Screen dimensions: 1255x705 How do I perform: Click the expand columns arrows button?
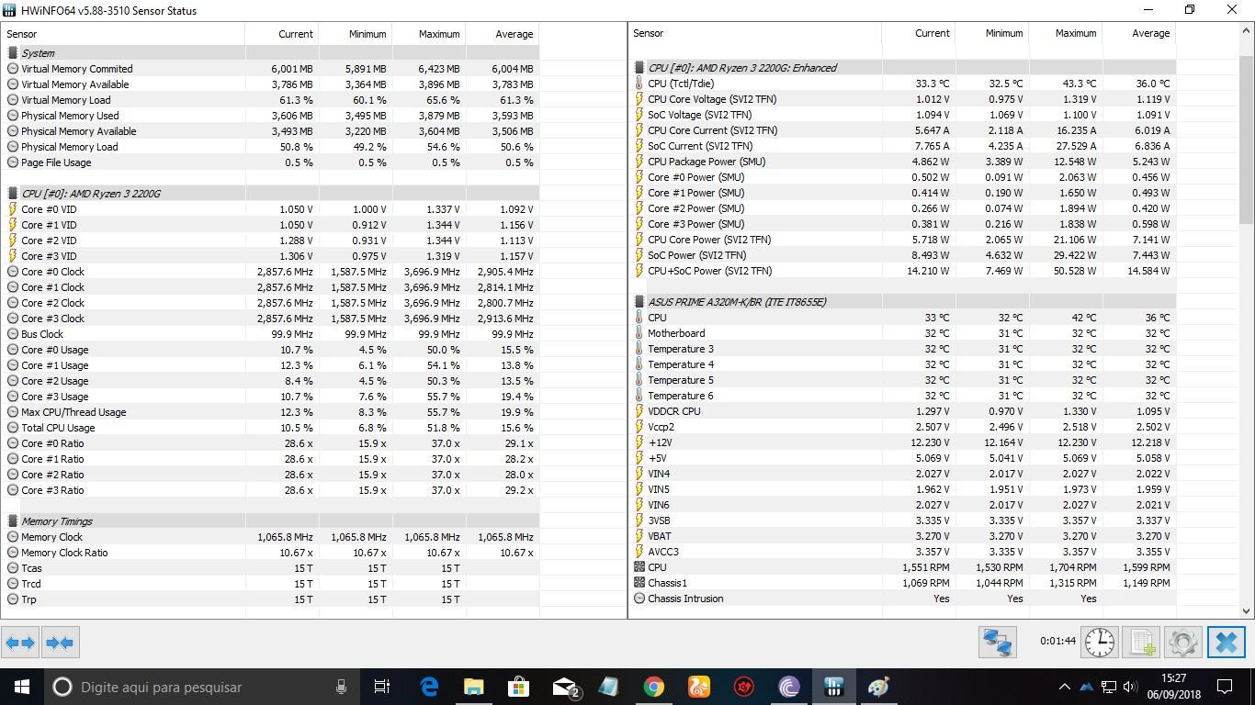(20, 642)
